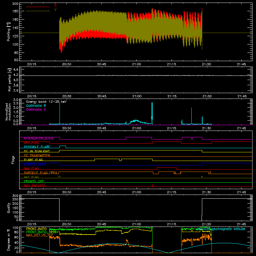Screen dimensions: 256x256
Task: Click the 3.0 tick on modulation axis
Action: tap(16, 100)
